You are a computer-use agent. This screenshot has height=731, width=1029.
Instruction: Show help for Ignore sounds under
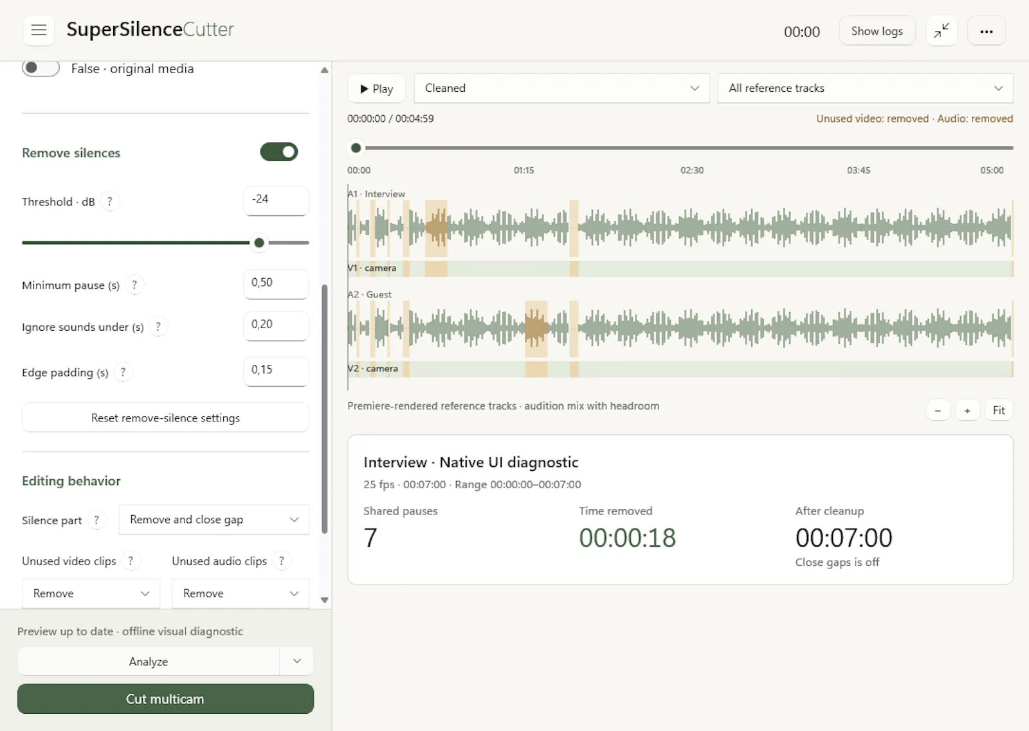tap(158, 327)
